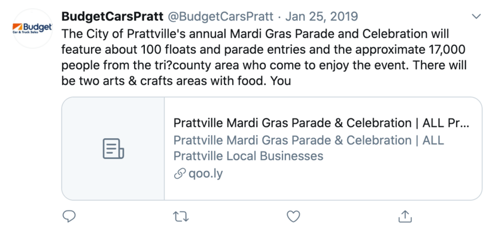Click the grey card description 'Prattville Local Businesses'
Screen dimensions: 495x232
click(249, 156)
